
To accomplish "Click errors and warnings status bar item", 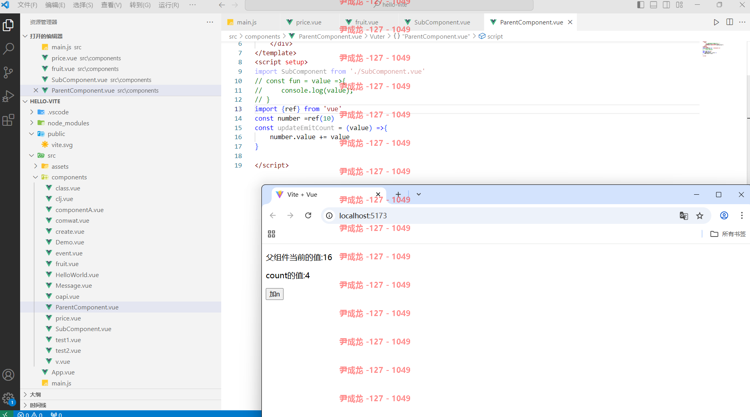I will 30,414.
